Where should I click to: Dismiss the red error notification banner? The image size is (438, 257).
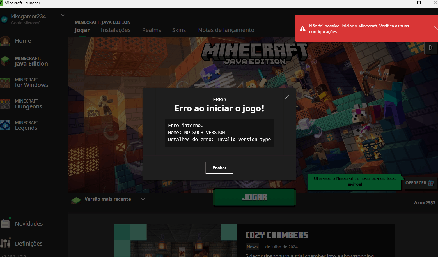tap(435, 28)
